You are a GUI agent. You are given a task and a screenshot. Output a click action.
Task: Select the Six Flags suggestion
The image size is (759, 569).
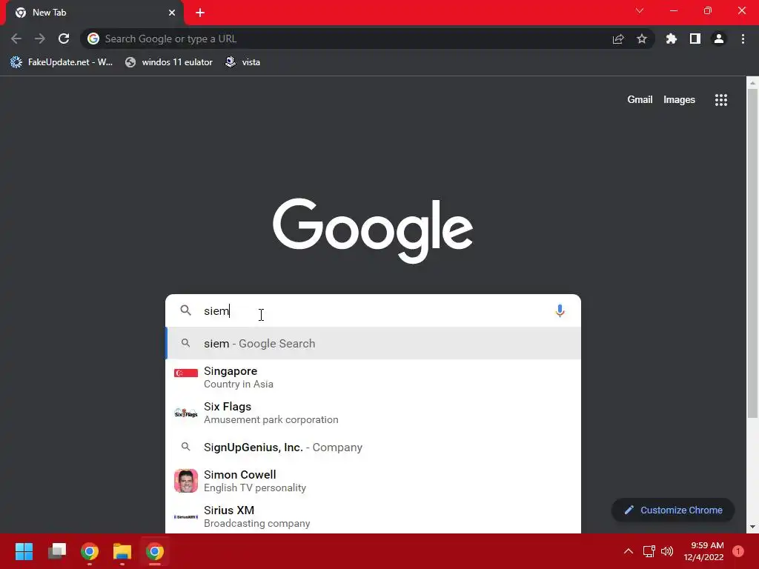click(x=373, y=413)
